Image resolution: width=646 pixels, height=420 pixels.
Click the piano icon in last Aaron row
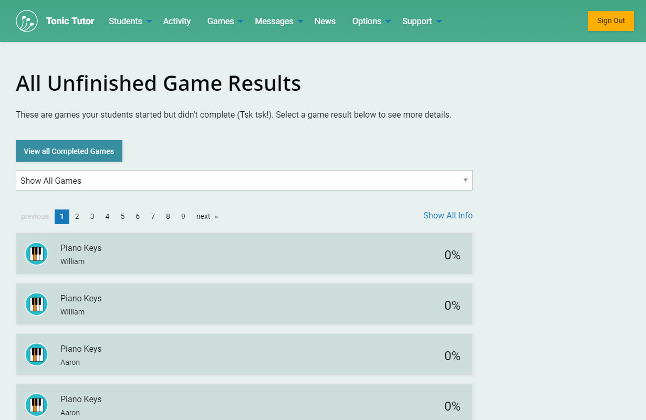[x=37, y=405]
